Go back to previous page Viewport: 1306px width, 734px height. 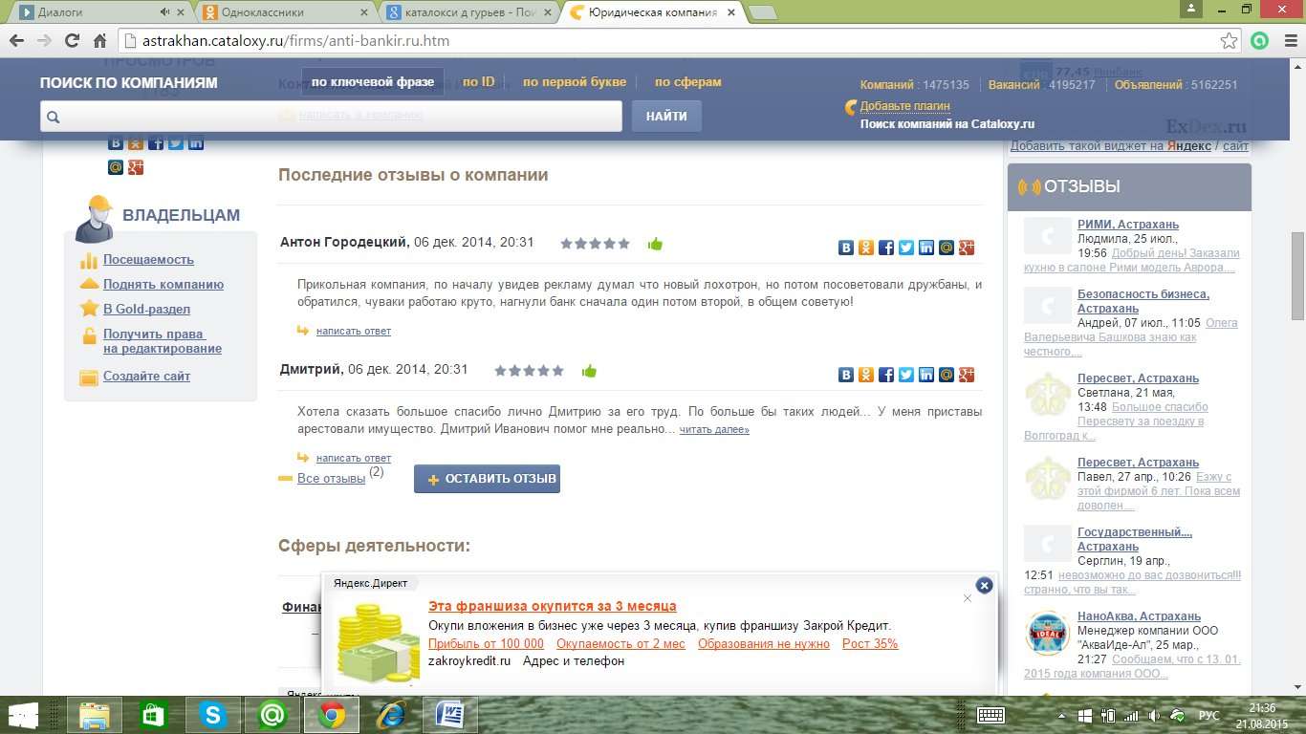(x=16, y=41)
